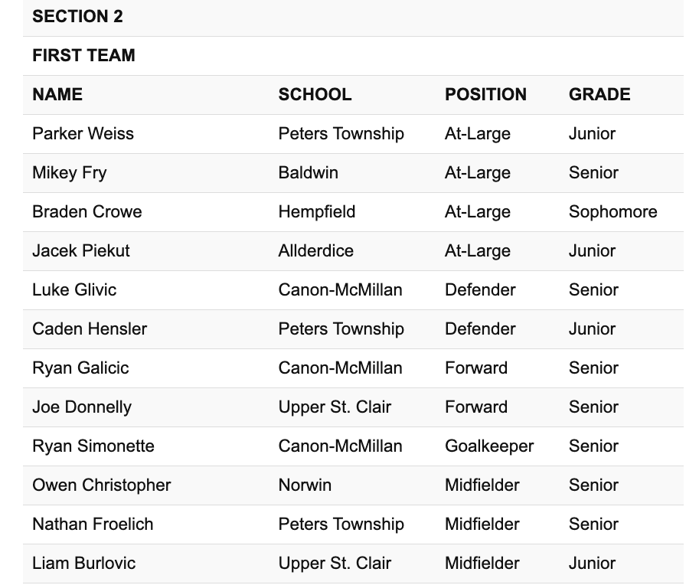Click the NAME column header
Viewport: 686px width, 585px height.
point(57,94)
